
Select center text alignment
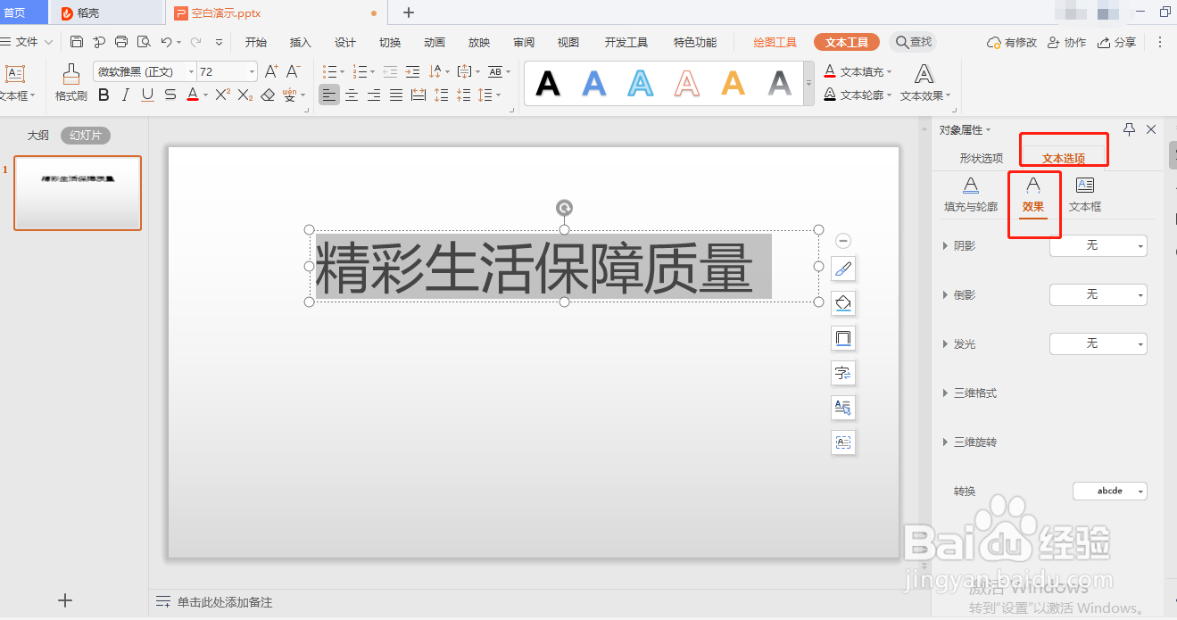click(352, 95)
